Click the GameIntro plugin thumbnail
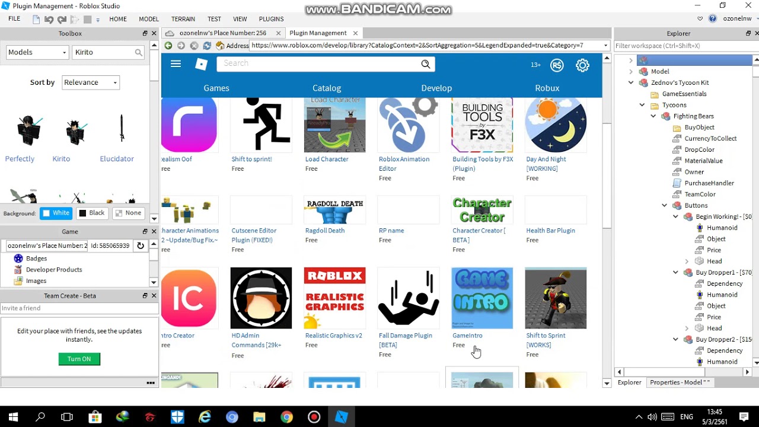This screenshot has height=427, width=759. click(482, 298)
